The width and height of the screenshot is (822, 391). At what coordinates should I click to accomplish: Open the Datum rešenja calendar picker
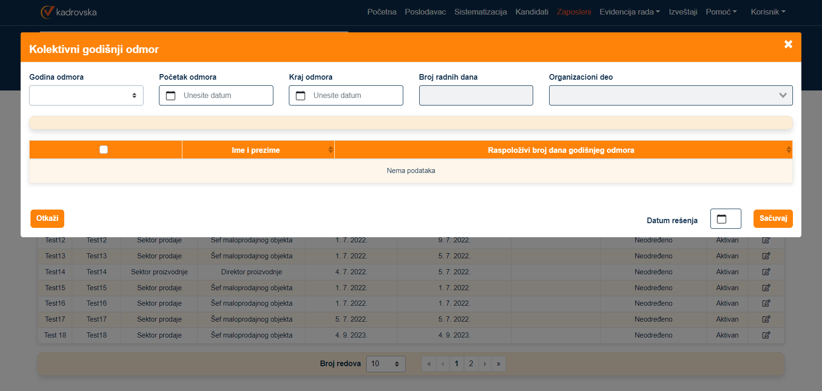tap(725, 219)
